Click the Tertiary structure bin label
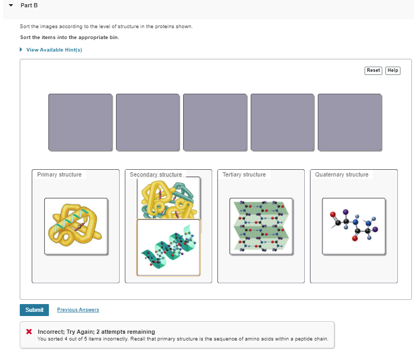The height and width of the screenshot is (353, 414). click(x=244, y=174)
